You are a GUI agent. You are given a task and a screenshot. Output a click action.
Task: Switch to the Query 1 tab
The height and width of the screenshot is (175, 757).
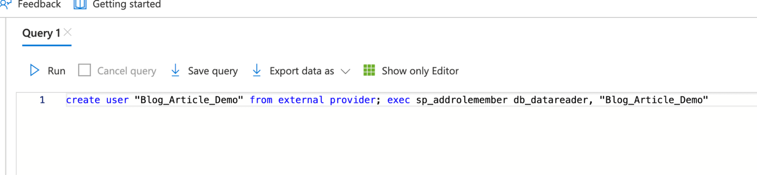pyautogui.click(x=41, y=33)
